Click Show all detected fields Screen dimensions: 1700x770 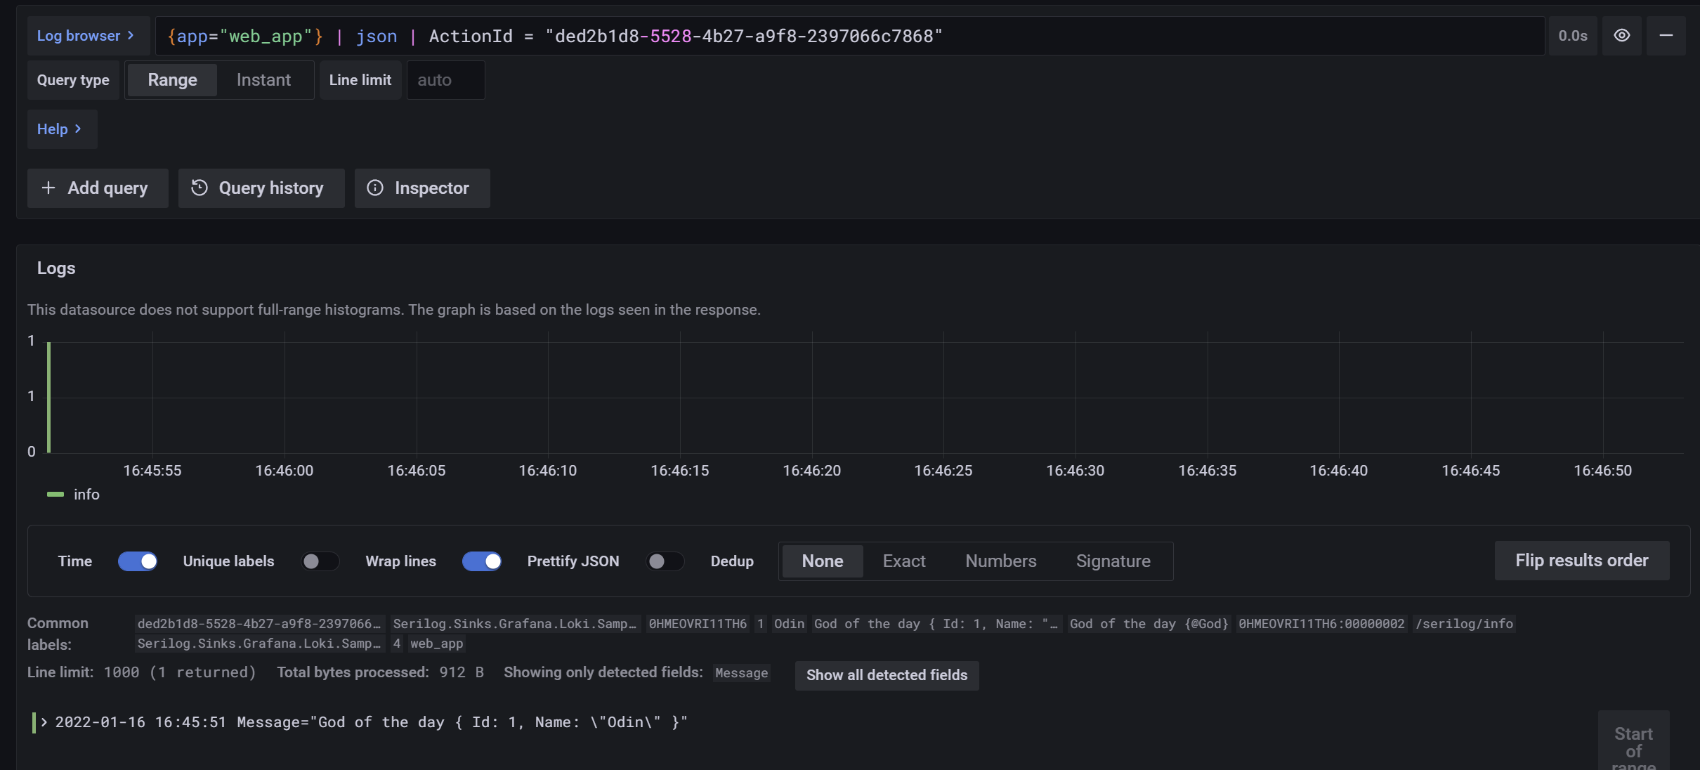tap(887, 675)
